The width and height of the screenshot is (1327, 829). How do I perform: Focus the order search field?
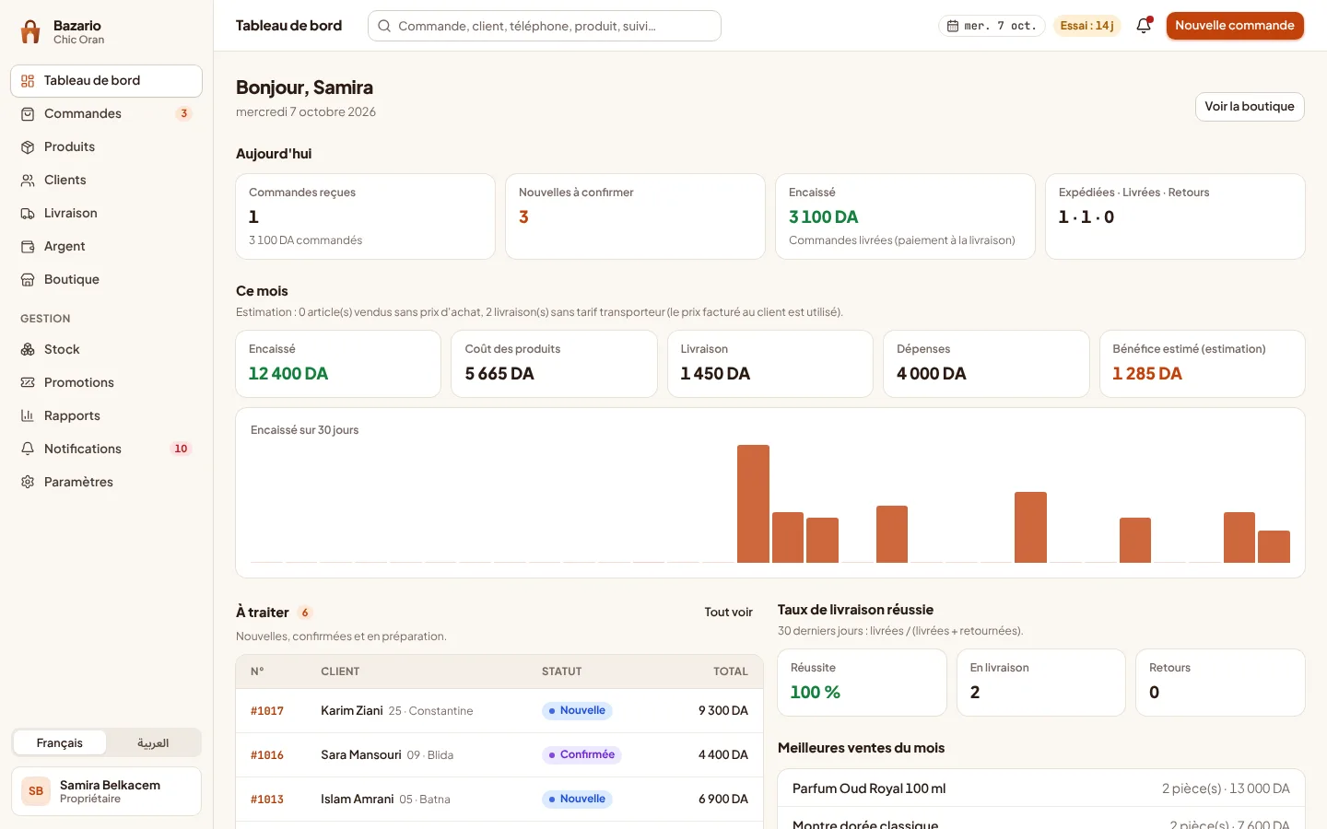(x=545, y=26)
